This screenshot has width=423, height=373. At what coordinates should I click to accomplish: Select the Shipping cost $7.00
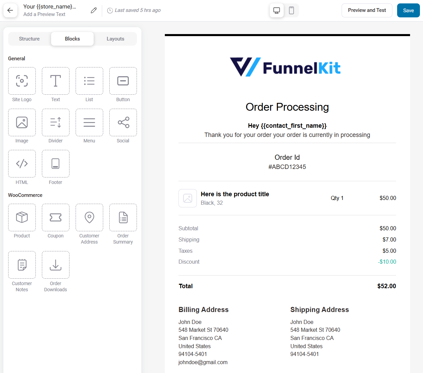[389, 240]
